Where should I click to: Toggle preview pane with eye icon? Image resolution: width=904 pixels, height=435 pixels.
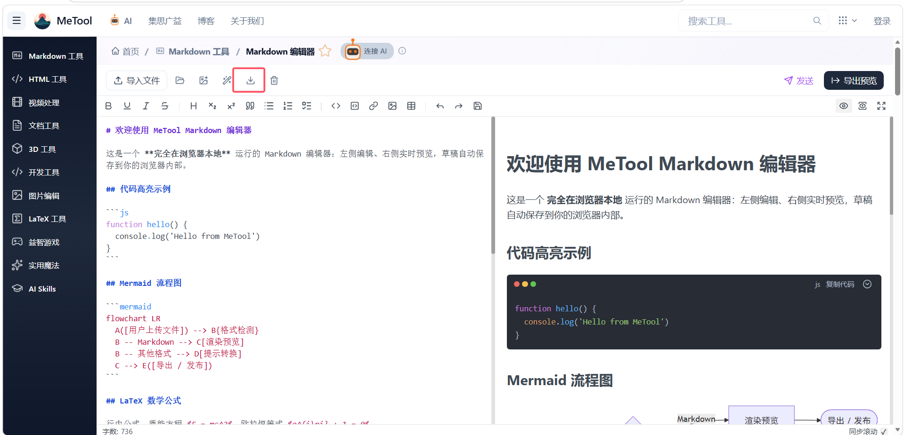pos(844,106)
